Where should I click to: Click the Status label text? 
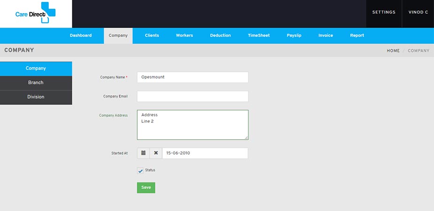[x=150, y=170]
